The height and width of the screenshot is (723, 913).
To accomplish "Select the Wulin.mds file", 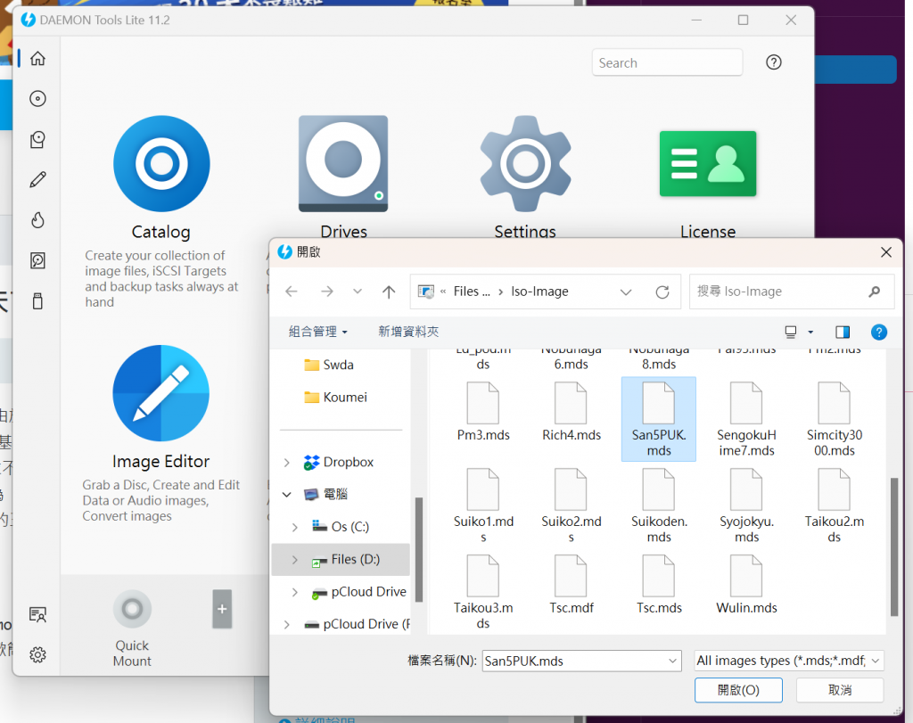I will pyautogui.click(x=746, y=585).
